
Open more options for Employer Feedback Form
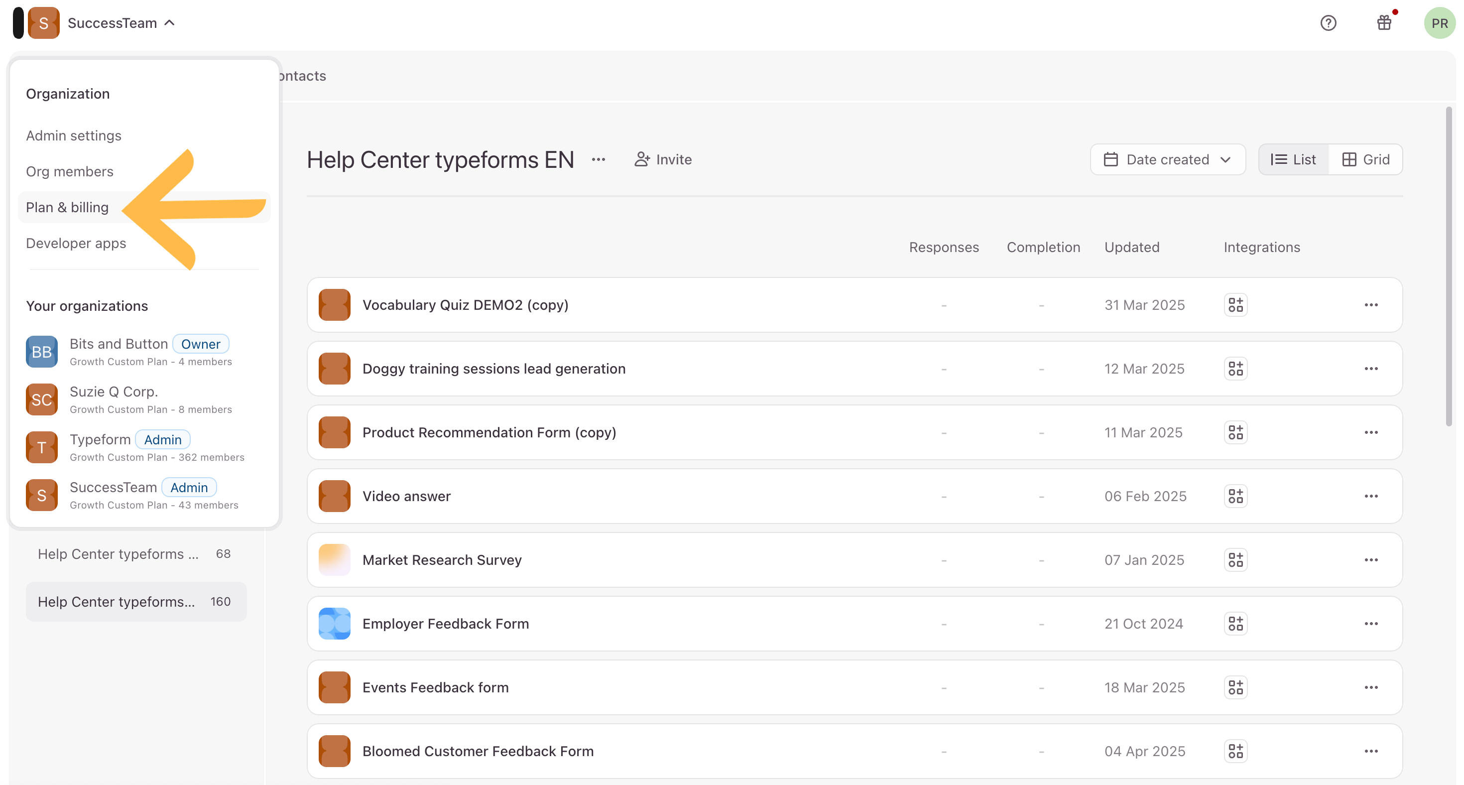coord(1371,624)
